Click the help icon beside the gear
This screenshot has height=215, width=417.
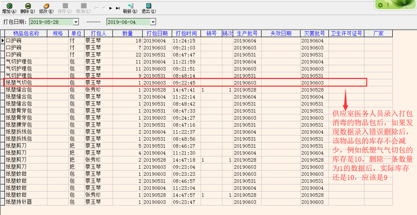[x=388, y=5]
